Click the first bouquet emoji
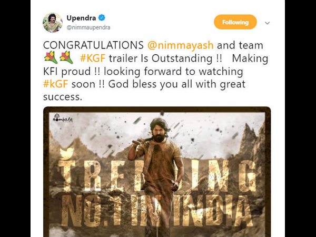Image resolution: width=316 pixels, height=237 pixels. click(50, 57)
